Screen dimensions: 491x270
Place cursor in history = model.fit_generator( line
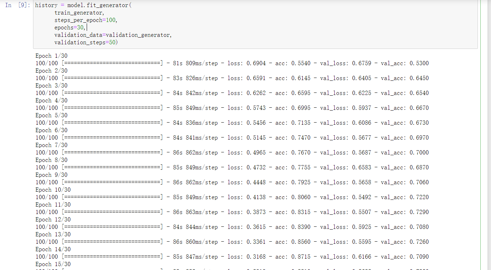(x=83, y=5)
